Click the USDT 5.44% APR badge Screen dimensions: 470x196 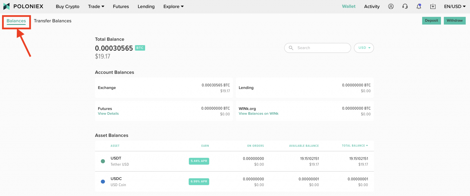pos(199,161)
